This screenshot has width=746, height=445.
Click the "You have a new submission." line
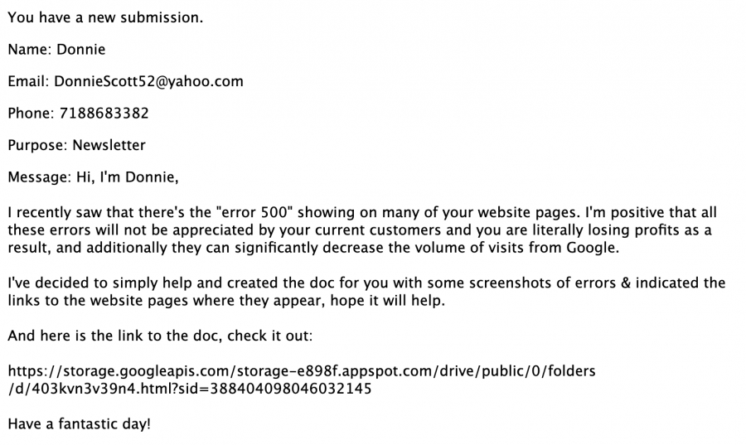105,17
